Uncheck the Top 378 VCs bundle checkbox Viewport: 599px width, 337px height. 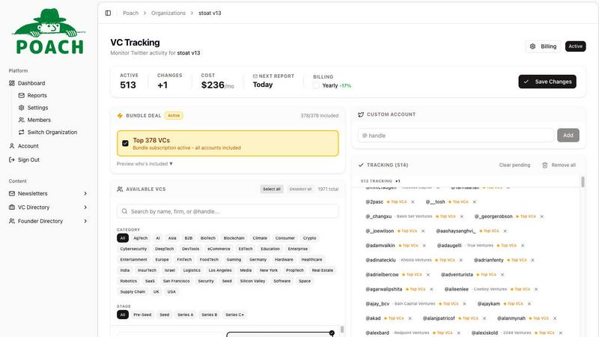pos(125,143)
